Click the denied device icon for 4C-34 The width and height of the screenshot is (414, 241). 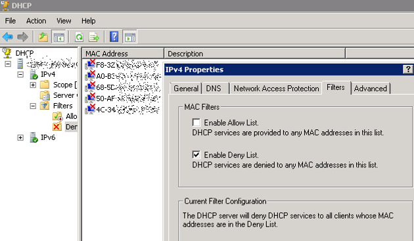(x=90, y=109)
